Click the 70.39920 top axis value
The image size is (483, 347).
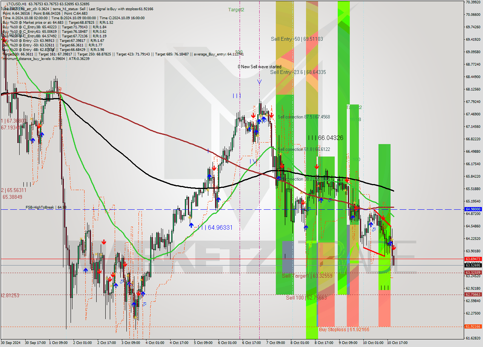click(x=473, y=2)
